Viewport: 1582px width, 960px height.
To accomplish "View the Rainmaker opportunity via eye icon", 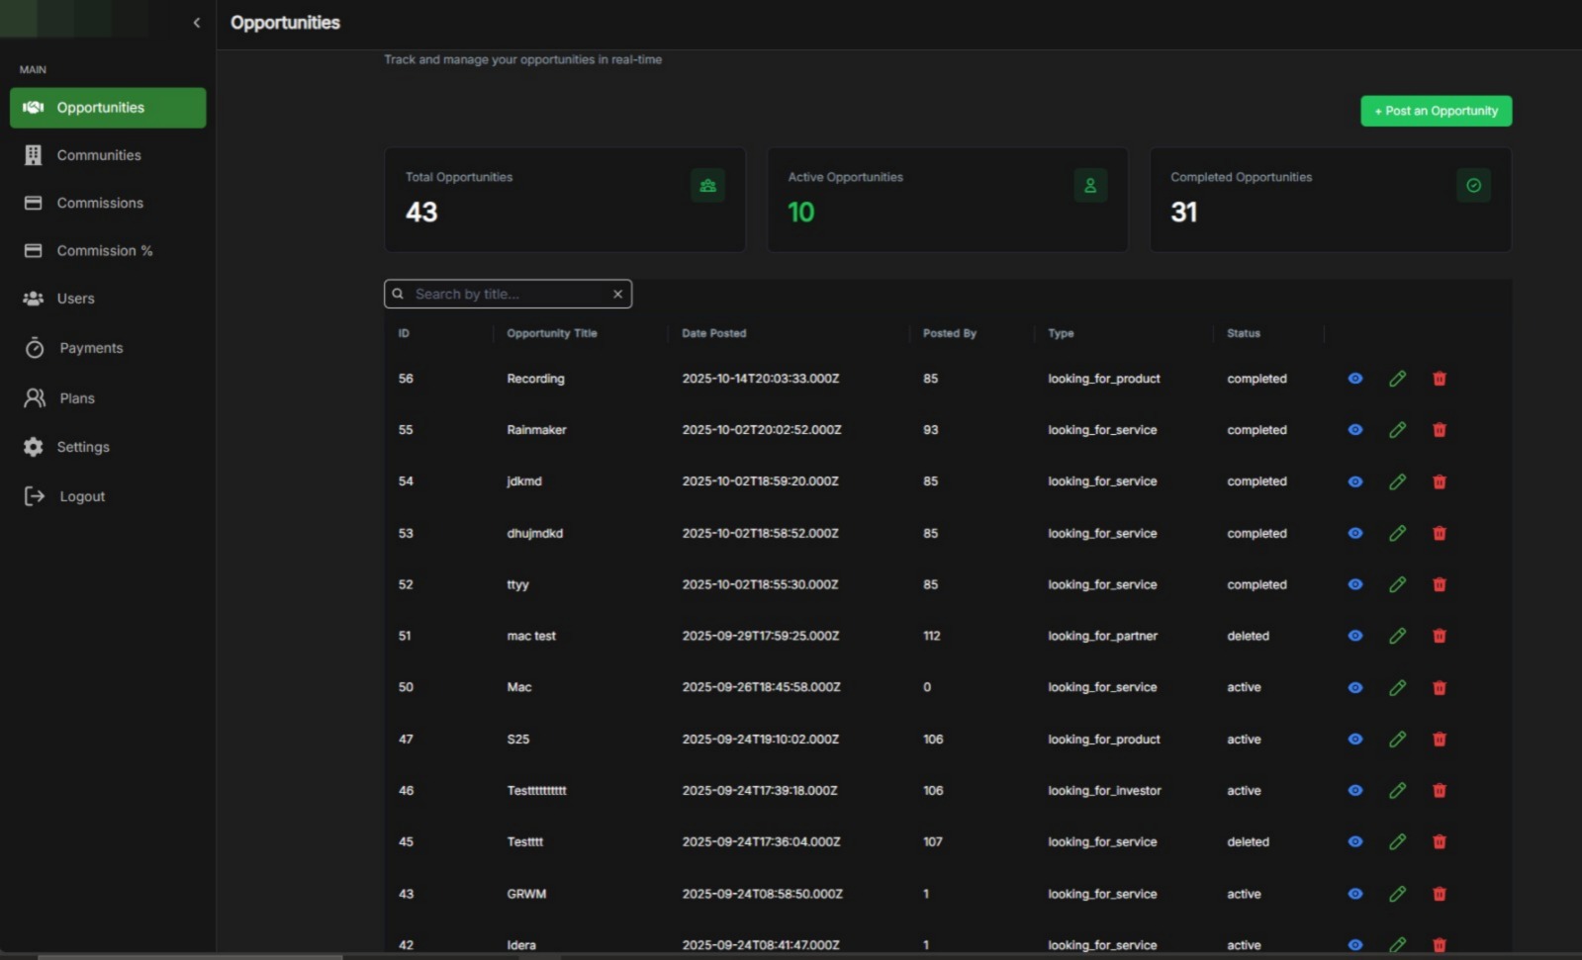I will tap(1355, 430).
